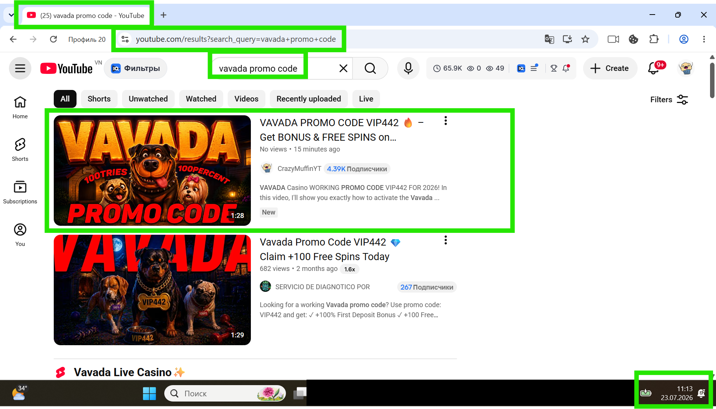Open the You section in the sidebar

coord(20,235)
